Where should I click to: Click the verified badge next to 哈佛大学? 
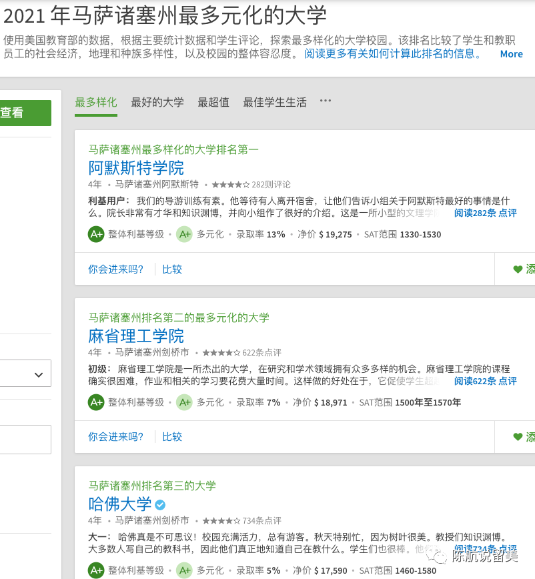(x=160, y=504)
